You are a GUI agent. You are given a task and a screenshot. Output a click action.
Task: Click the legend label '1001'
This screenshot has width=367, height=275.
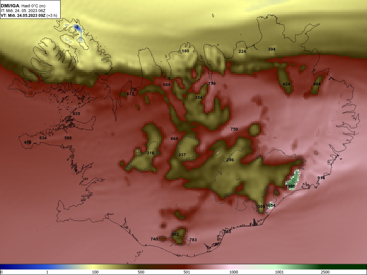click(x=279, y=272)
